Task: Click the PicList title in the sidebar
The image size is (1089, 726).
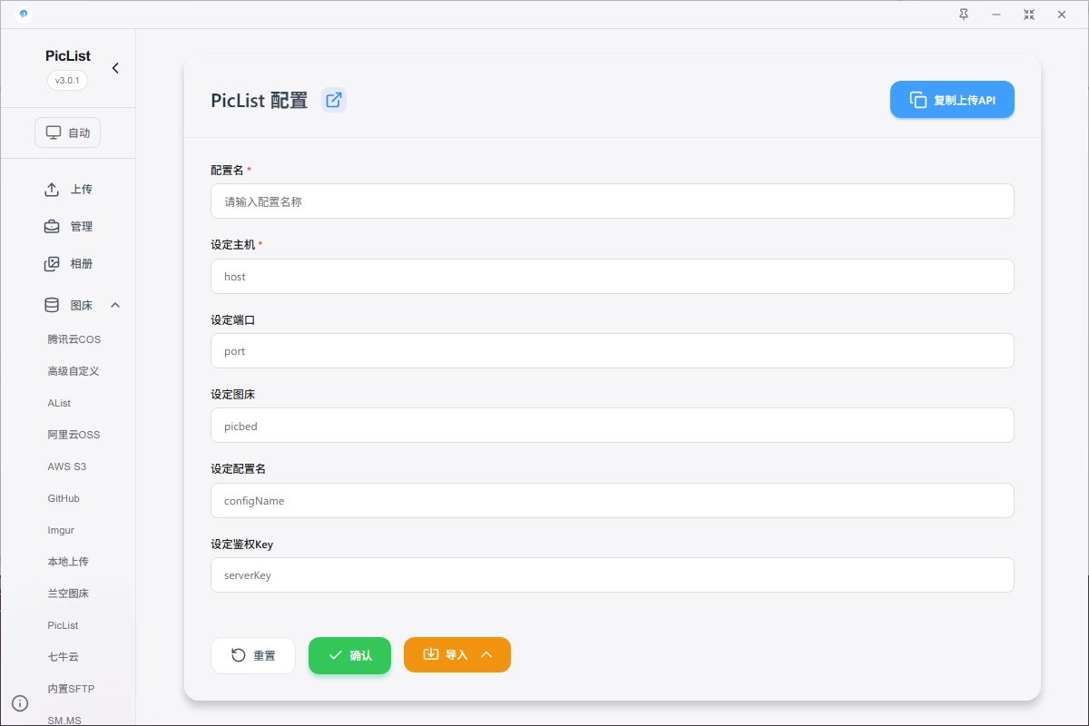Action: coord(68,56)
